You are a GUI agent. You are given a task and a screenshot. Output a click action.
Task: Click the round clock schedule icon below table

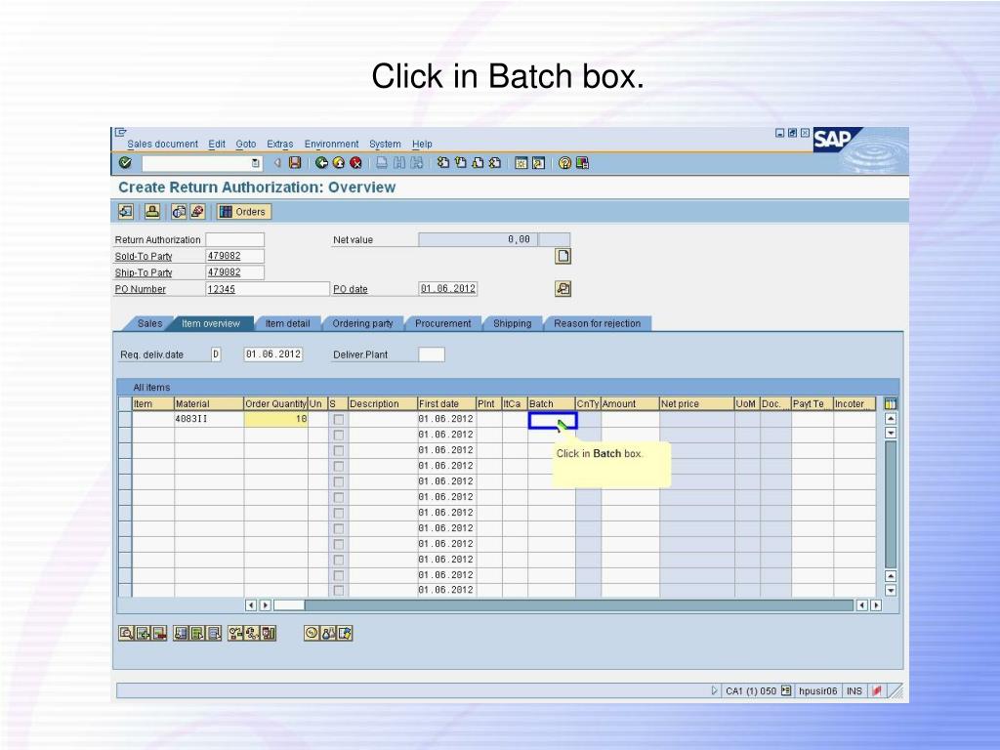(312, 633)
